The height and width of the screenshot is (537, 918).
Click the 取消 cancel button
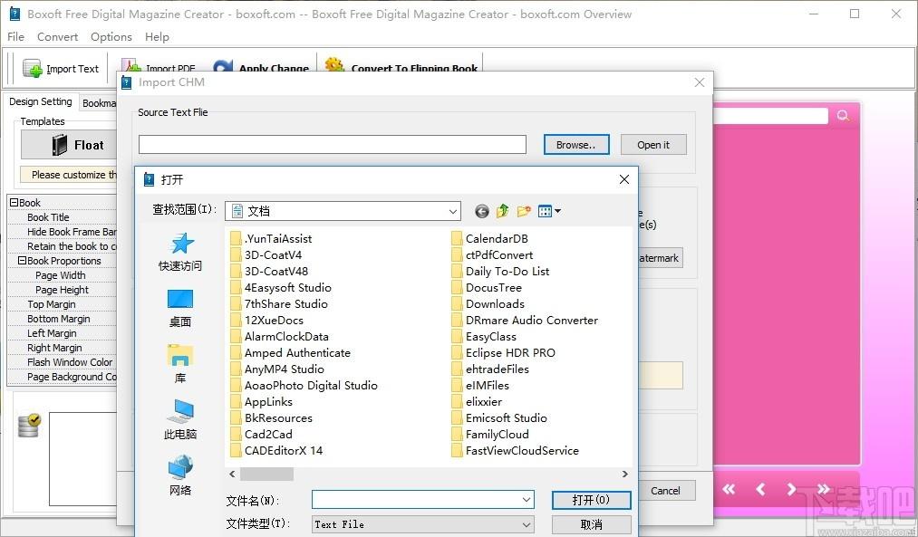pyautogui.click(x=592, y=524)
